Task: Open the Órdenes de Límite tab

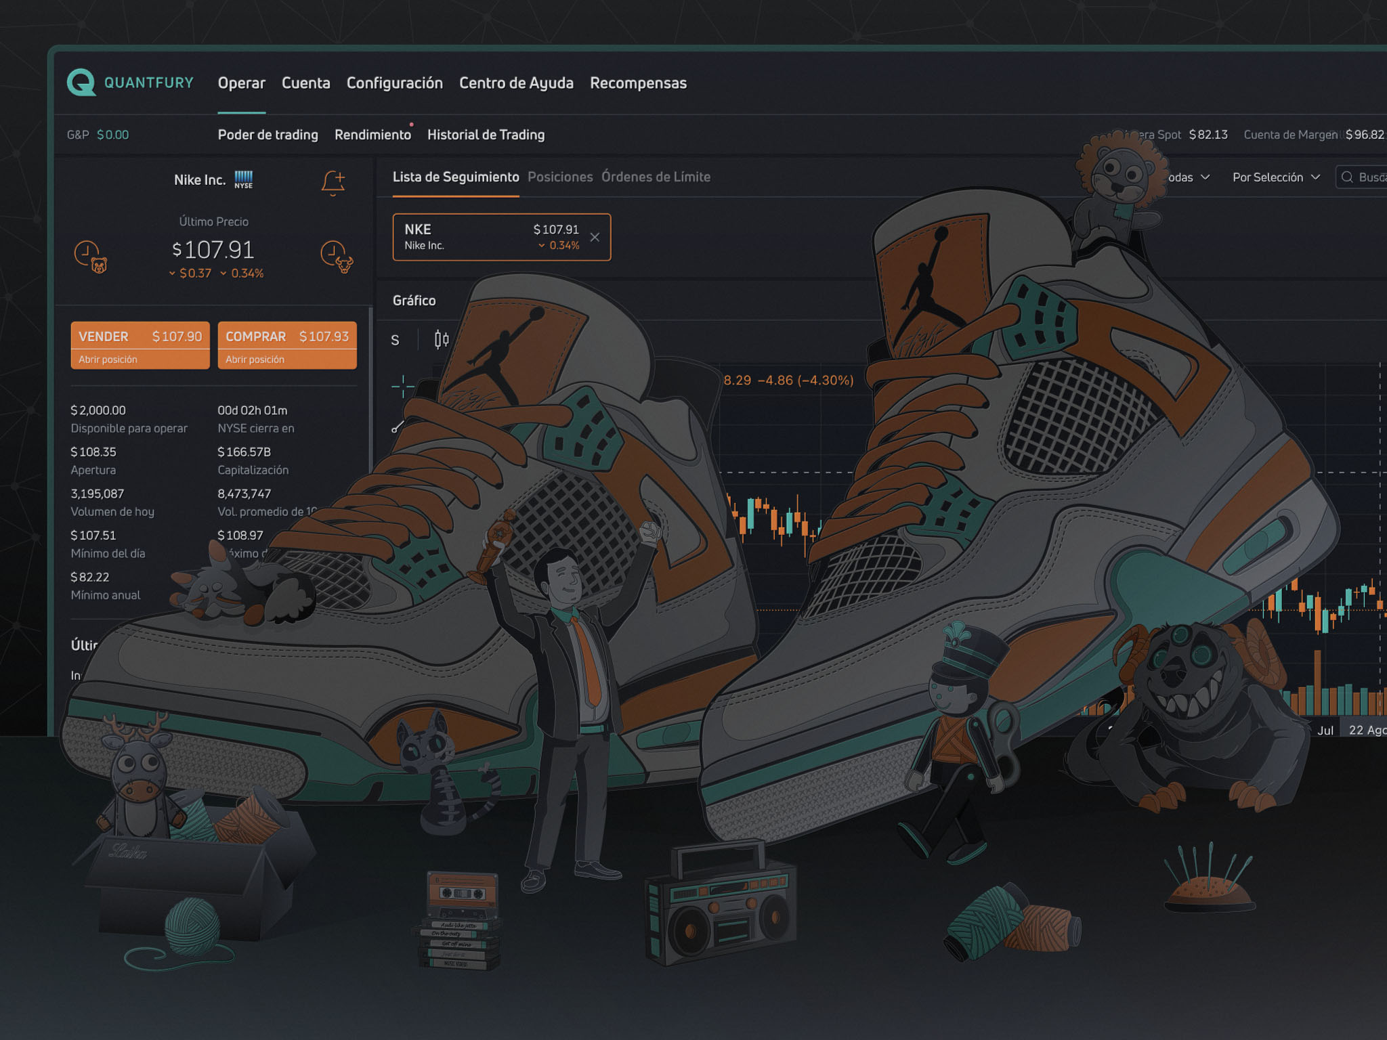Action: click(x=656, y=177)
